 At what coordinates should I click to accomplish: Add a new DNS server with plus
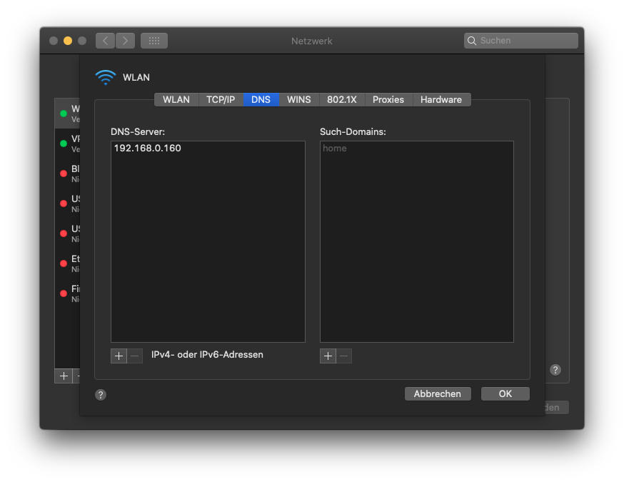[119, 356]
